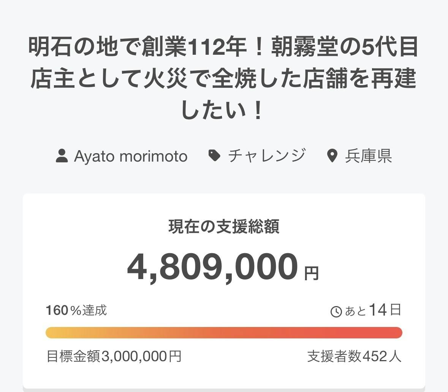
Task: Open the 朝霧堂 project title headline
Action: 224,79
